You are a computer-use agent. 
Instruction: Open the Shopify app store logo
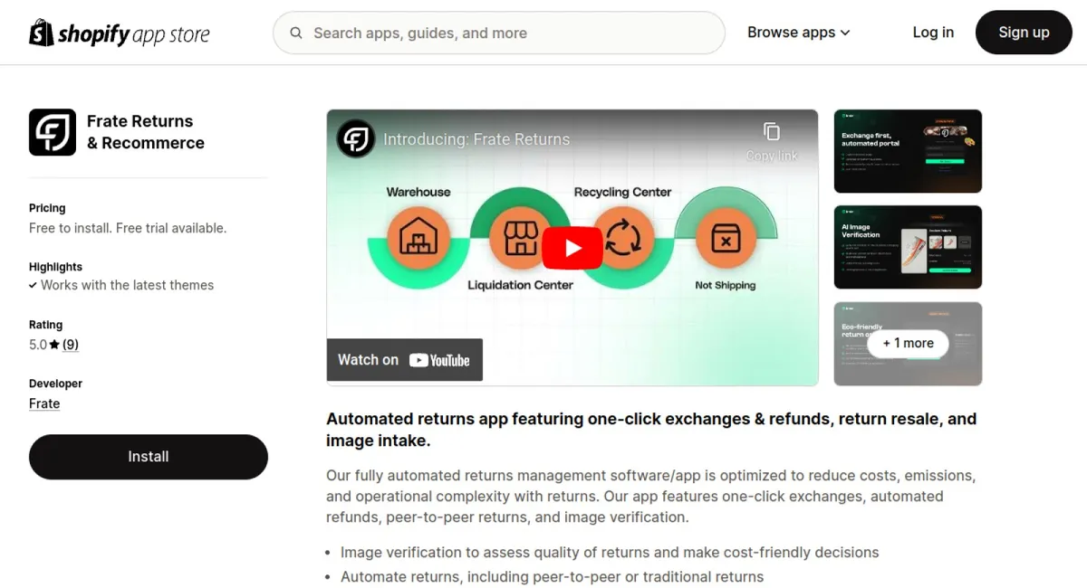(x=120, y=33)
